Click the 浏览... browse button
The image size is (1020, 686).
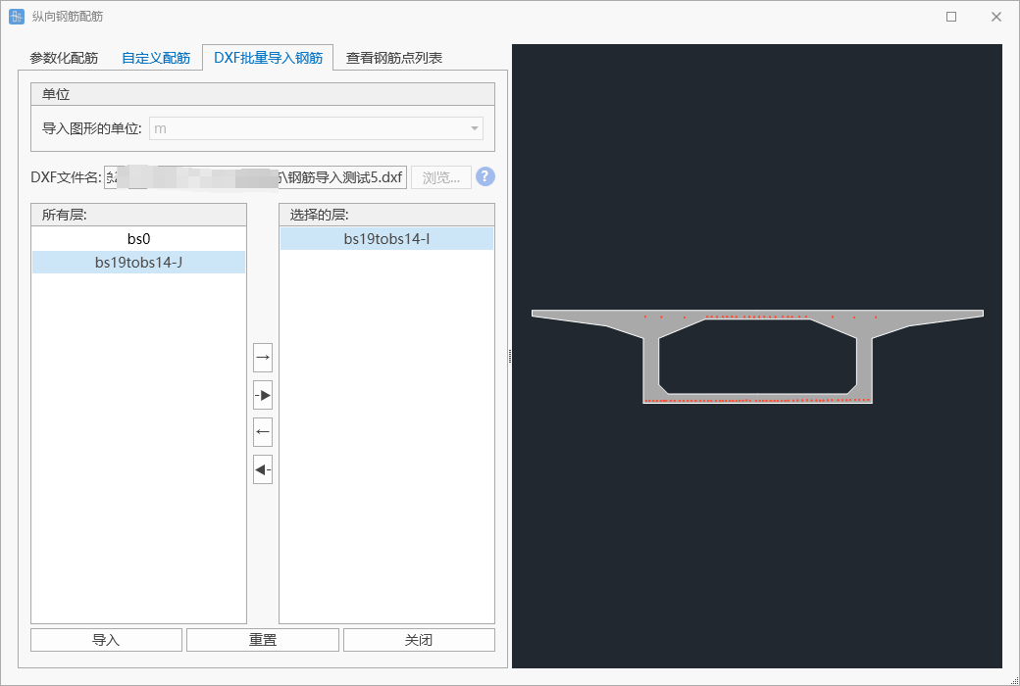coord(441,177)
